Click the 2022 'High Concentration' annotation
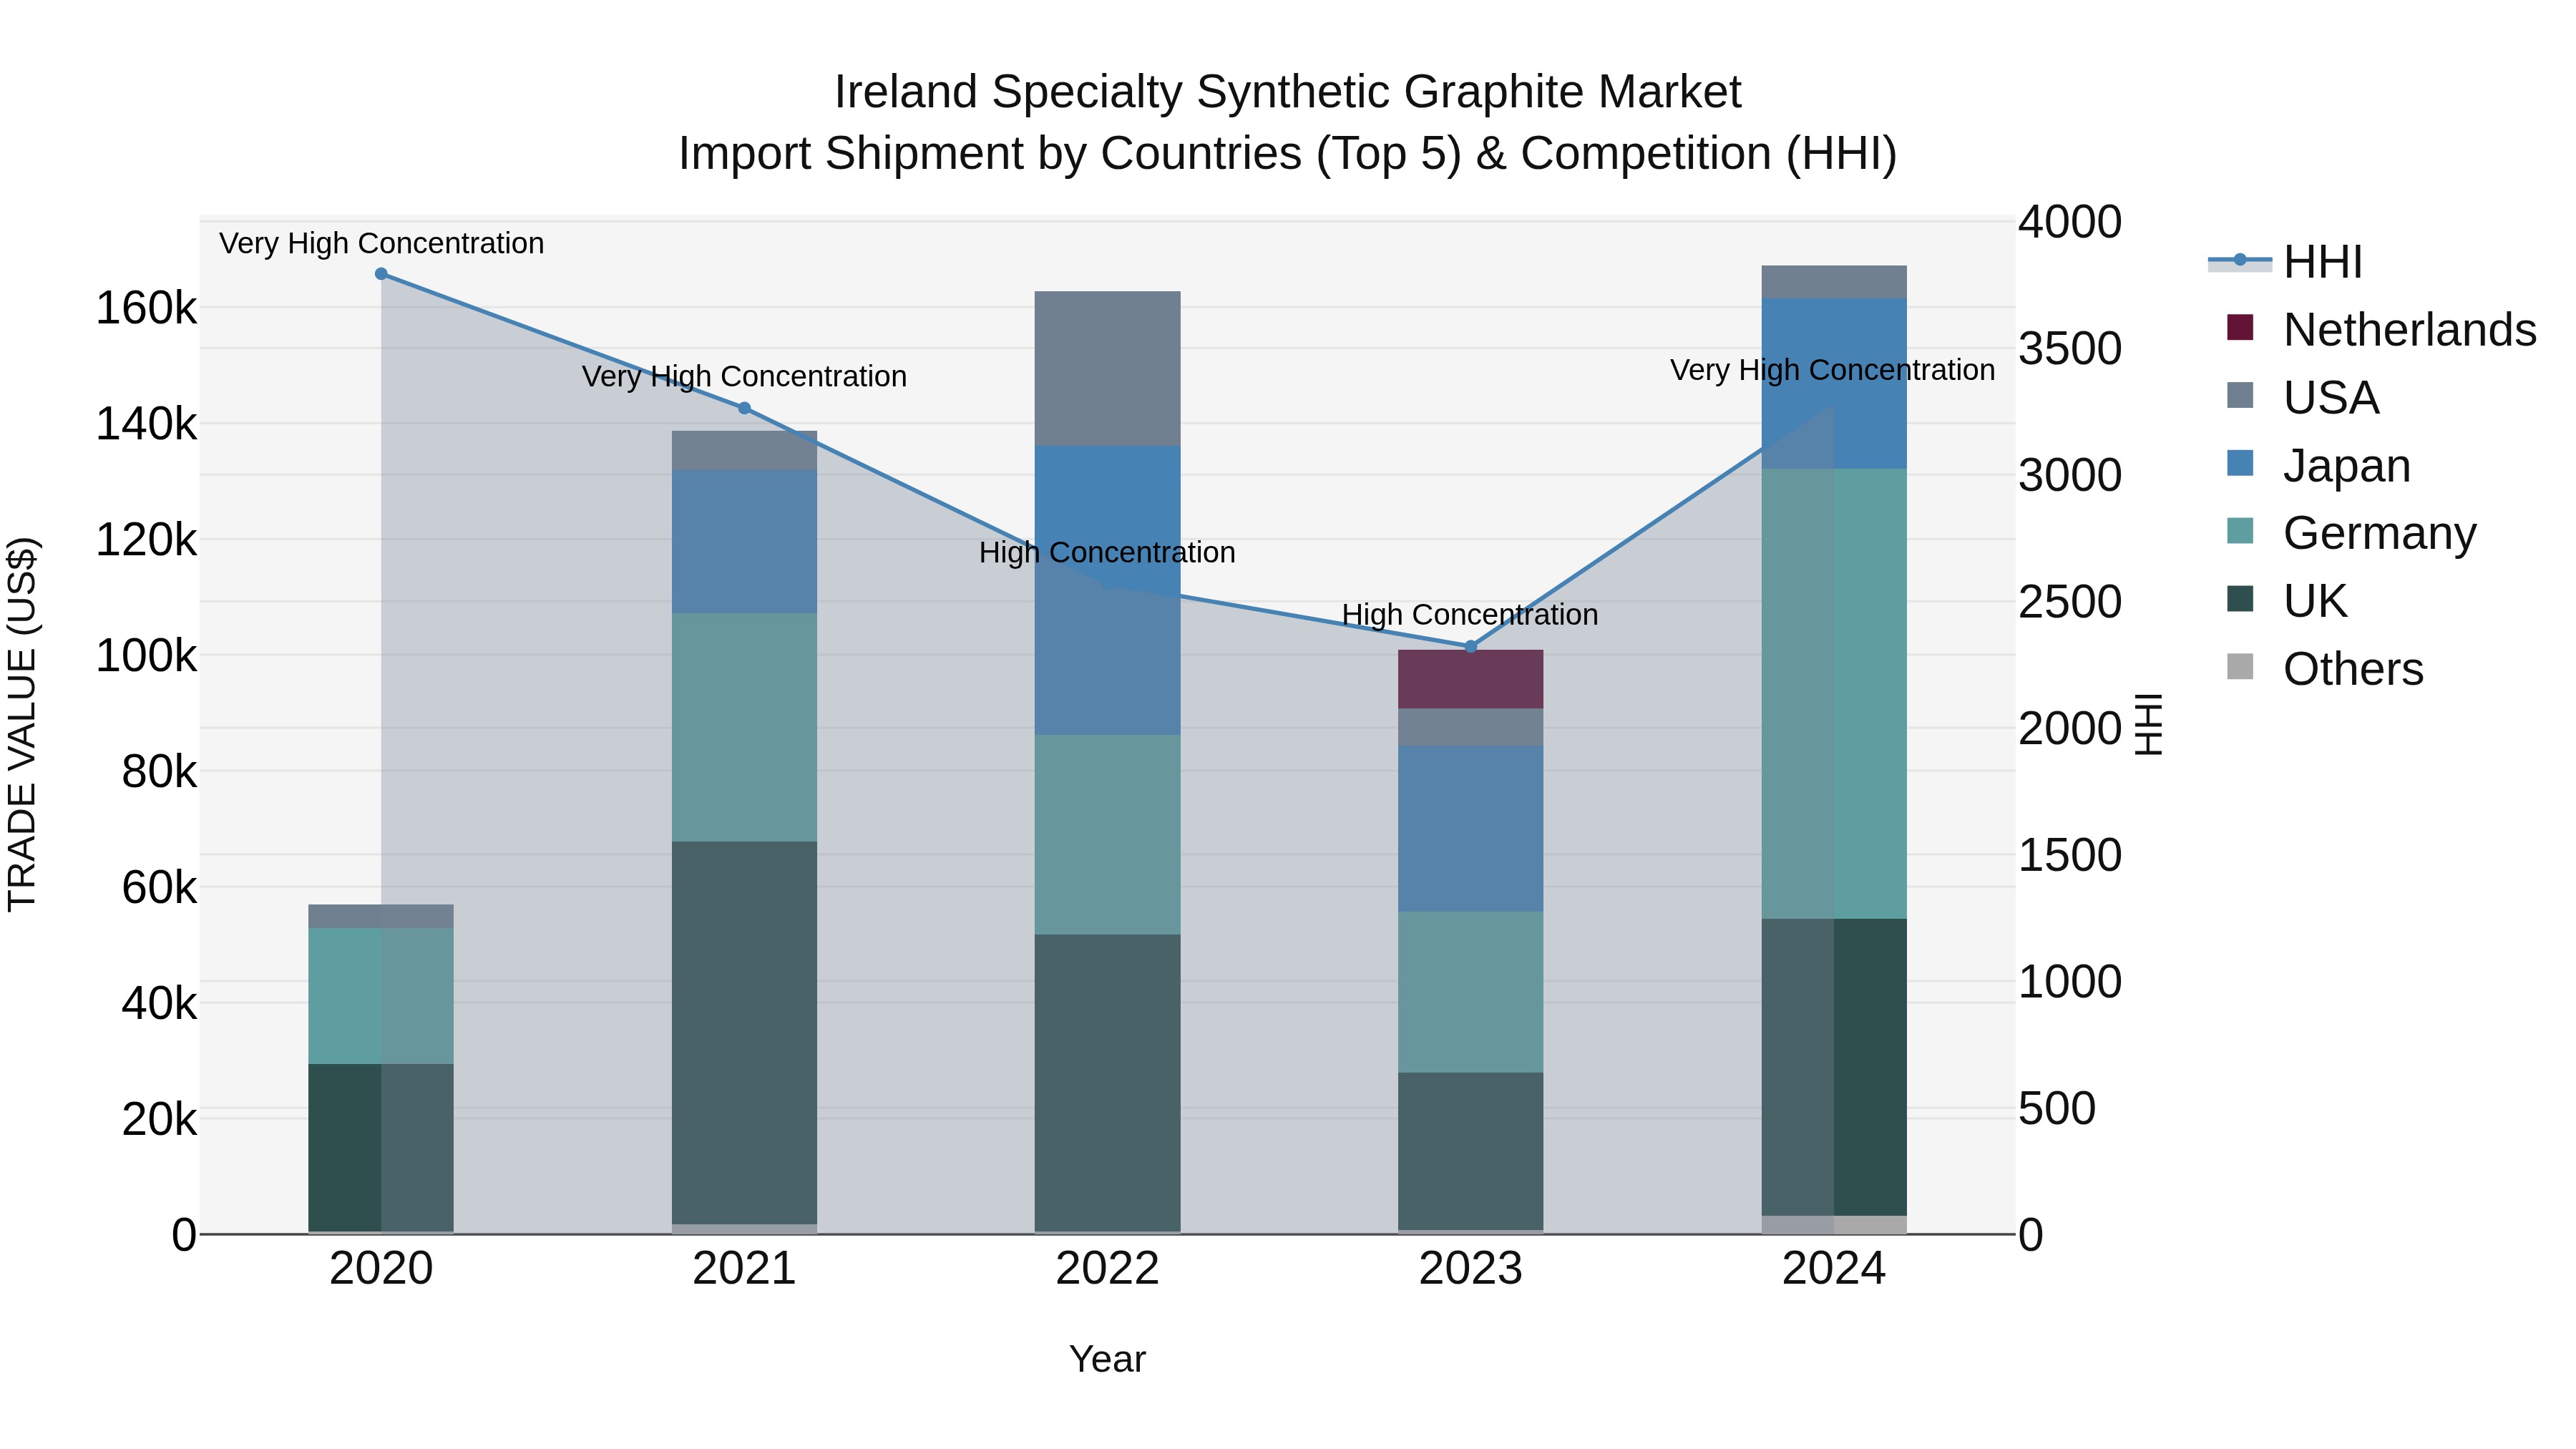The width and height of the screenshot is (2576, 1449). [1108, 553]
